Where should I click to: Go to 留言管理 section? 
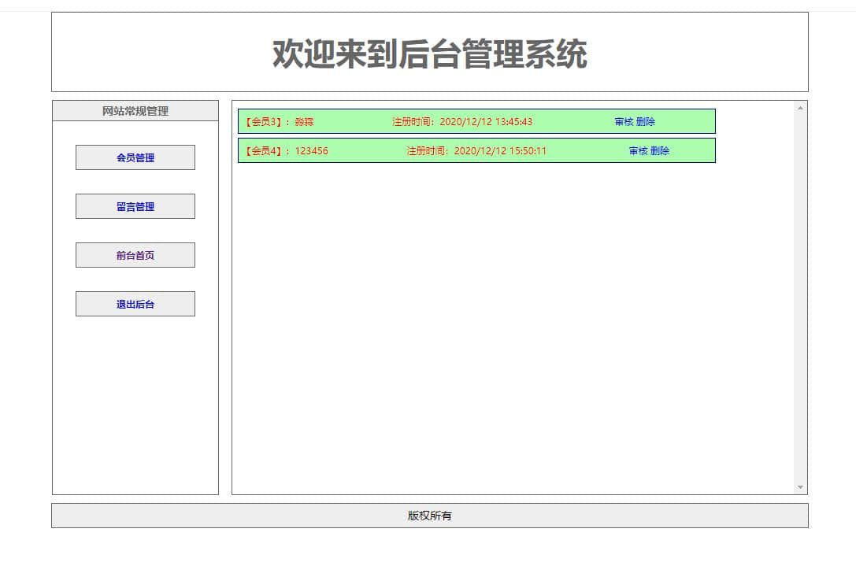135,206
